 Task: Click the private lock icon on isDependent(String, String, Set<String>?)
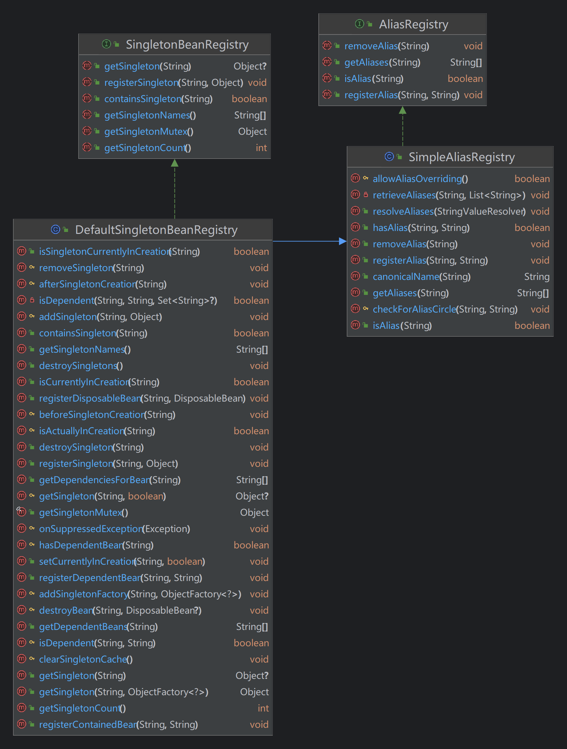pos(32,300)
